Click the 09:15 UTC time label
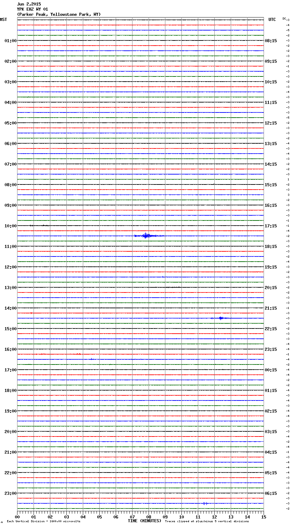Viewport: 291px width, 526px height. tap(271, 61)
